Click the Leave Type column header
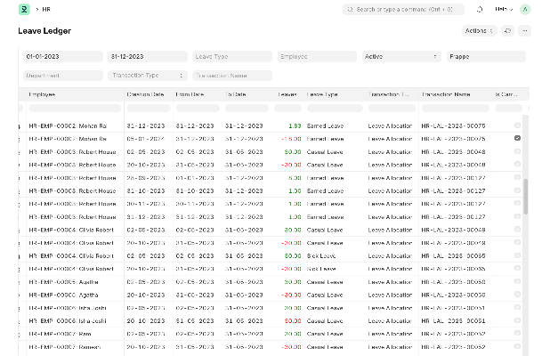Image resolution: width=550 pixels, height=356 pixels. [322, 93]
